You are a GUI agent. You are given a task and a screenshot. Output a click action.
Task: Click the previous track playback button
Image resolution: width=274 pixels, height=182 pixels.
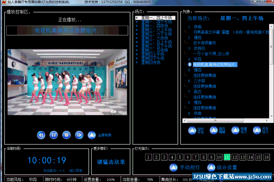point(41,135)
